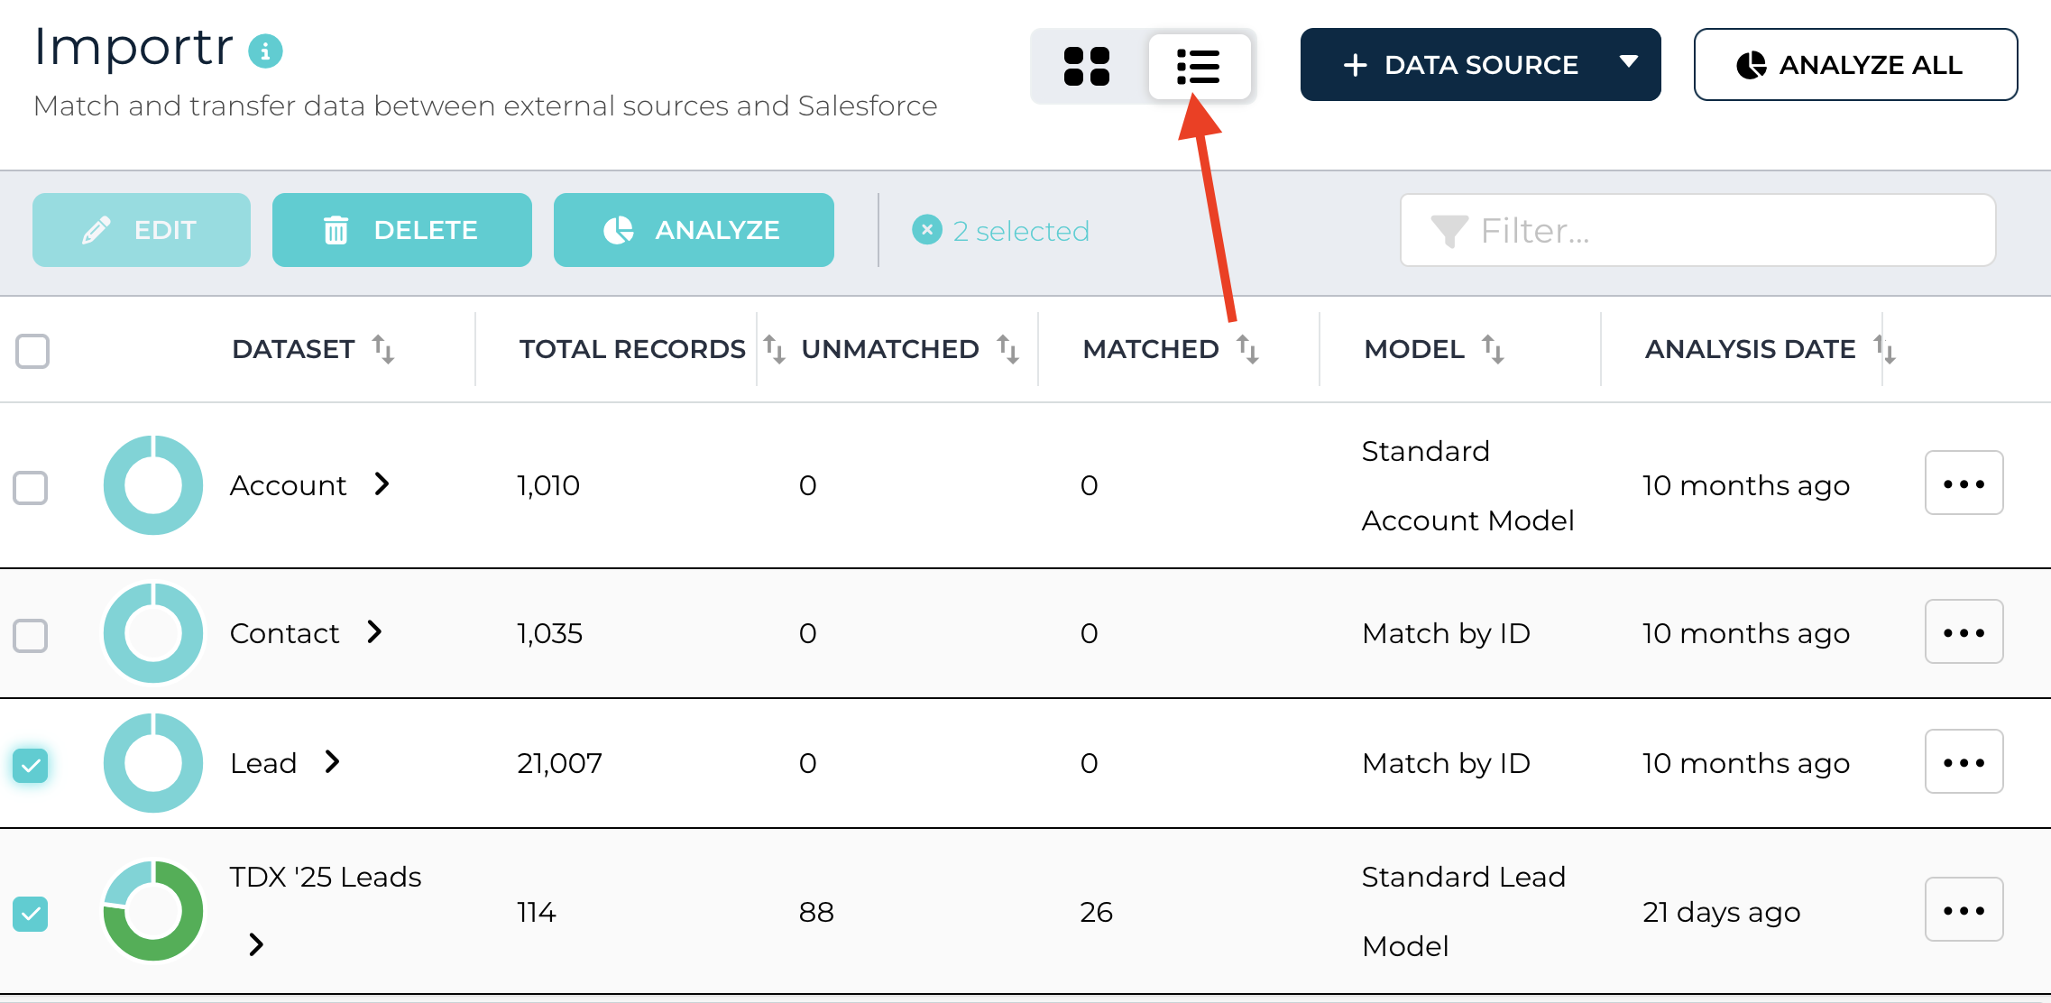Sort by Dataset column
2051x1003 pixels.
click(x=383, y=349)
